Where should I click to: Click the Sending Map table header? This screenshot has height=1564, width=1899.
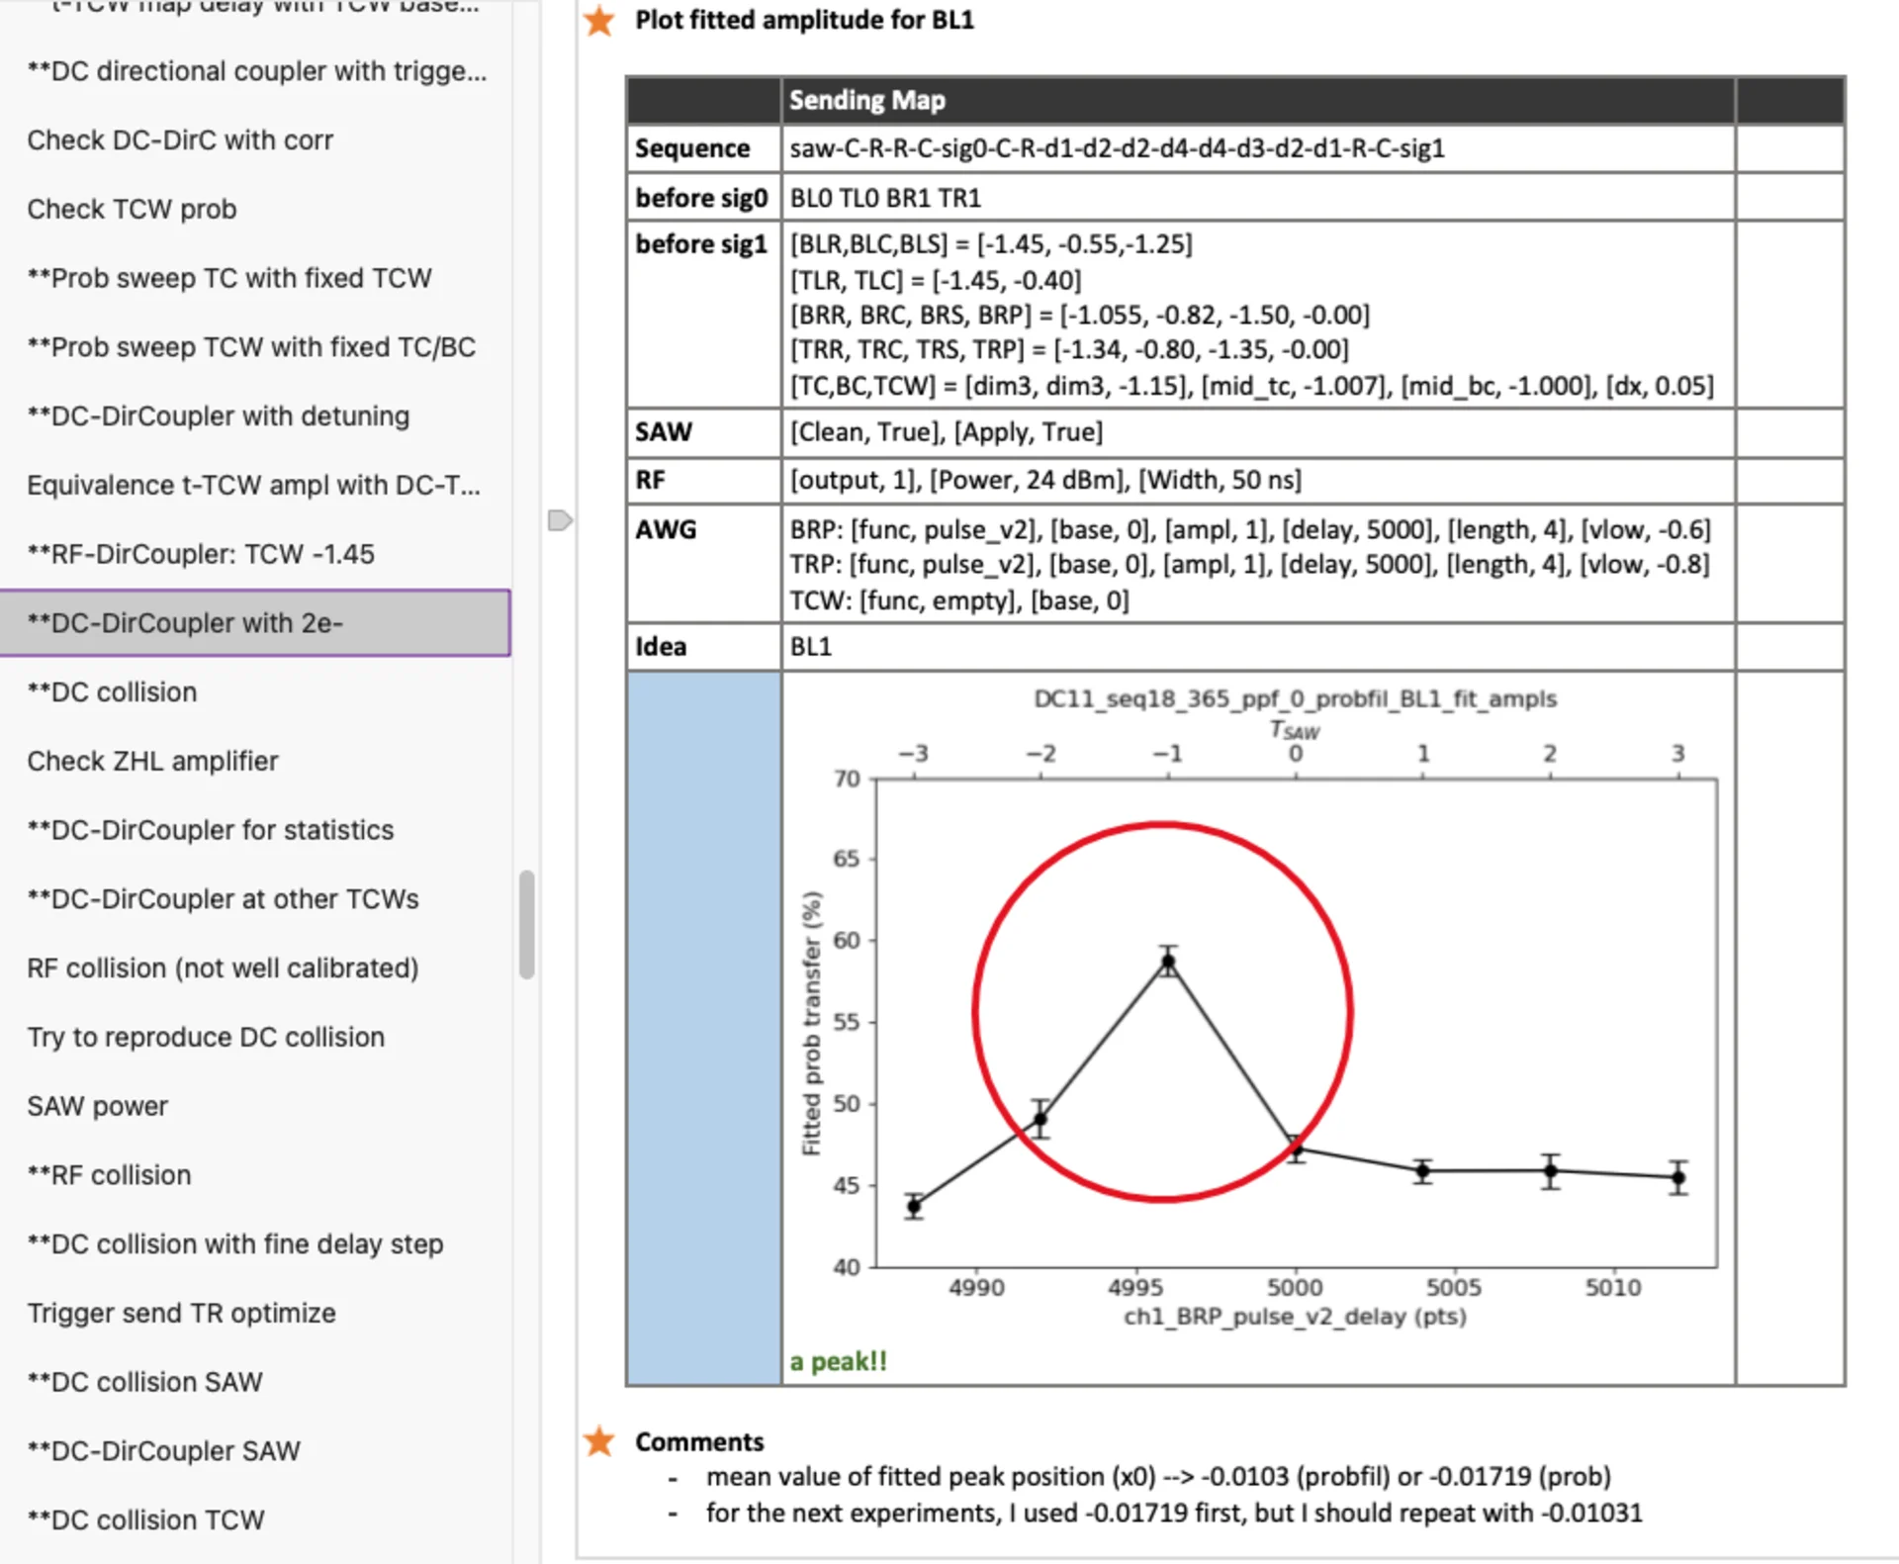click(x=1258, y=100)
